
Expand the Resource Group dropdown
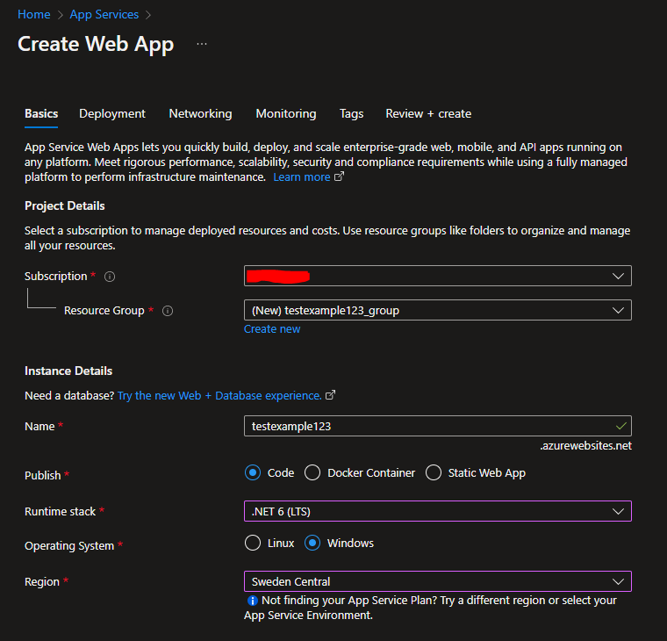437,310
